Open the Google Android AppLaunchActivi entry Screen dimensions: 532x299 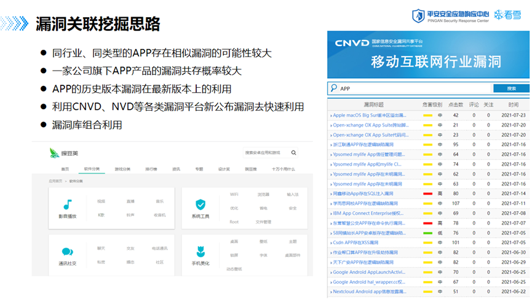pyautogui.click(x=369, y=272)
